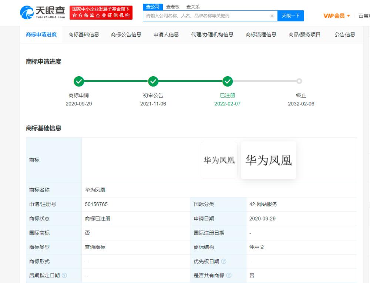Select the 商标基础信息 tab
The width and height of the screenshot is (370, 283).
click(x=84, y=34)
